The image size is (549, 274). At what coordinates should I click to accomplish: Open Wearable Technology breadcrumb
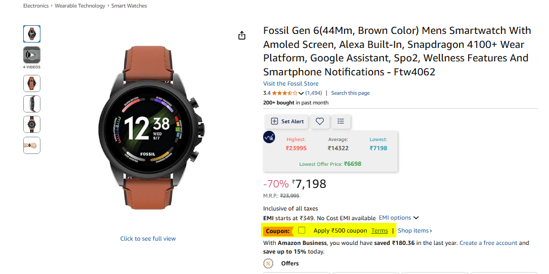81,6
